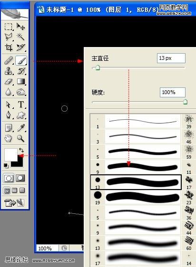Click the 100% zoom field in status bar
Viewport: 196px width, 267px height.
coord(47,248)
